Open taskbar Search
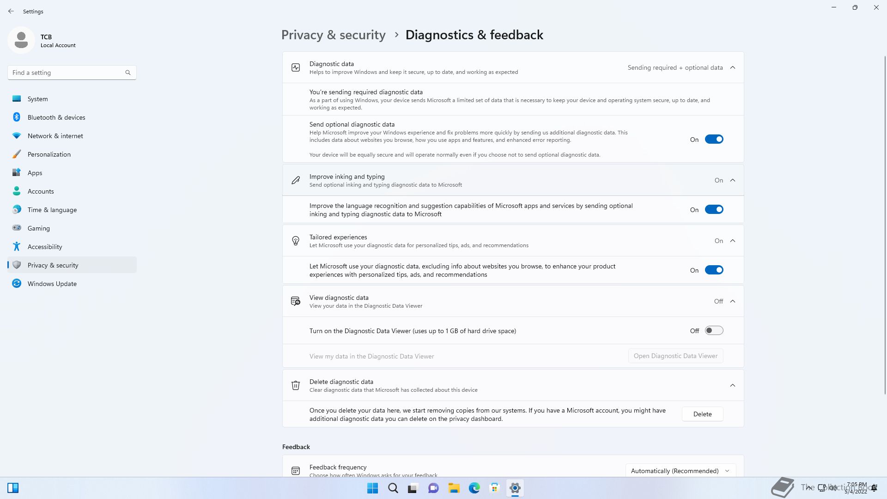The width and height of the screenshot is (887, 499). point(393,488)
